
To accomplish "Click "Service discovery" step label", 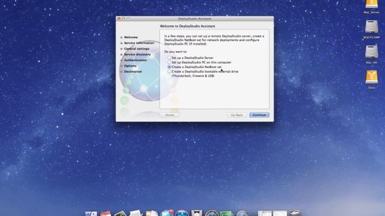I will tap(137, 55).
